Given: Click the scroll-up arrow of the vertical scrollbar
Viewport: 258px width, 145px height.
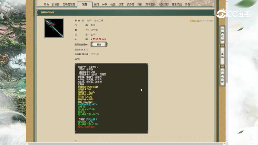Looking at the screenshot, I should click(x=227, y=1).
